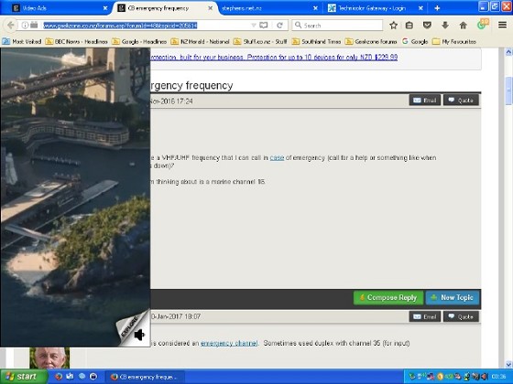Mute the ad using speaker icon
Viewport: 513px width, 384px height.
pyautogui.click(x=139, y=335)
